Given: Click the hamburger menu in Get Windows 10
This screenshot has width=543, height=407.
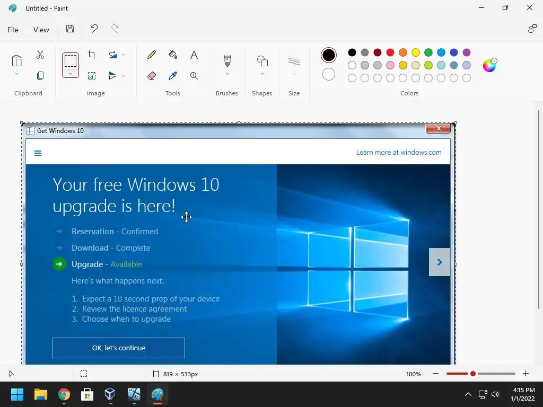Looking at the screenshot, I should pos(38,153).
